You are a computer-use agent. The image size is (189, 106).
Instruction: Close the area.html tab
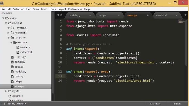(176, 15)
